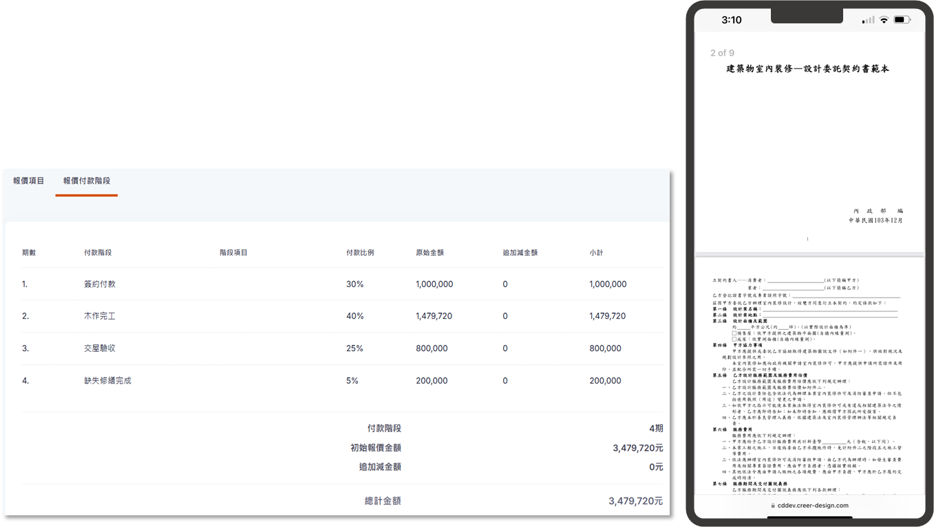
Task: Click the 交屋驗收 payment stage
Action: 100,348
